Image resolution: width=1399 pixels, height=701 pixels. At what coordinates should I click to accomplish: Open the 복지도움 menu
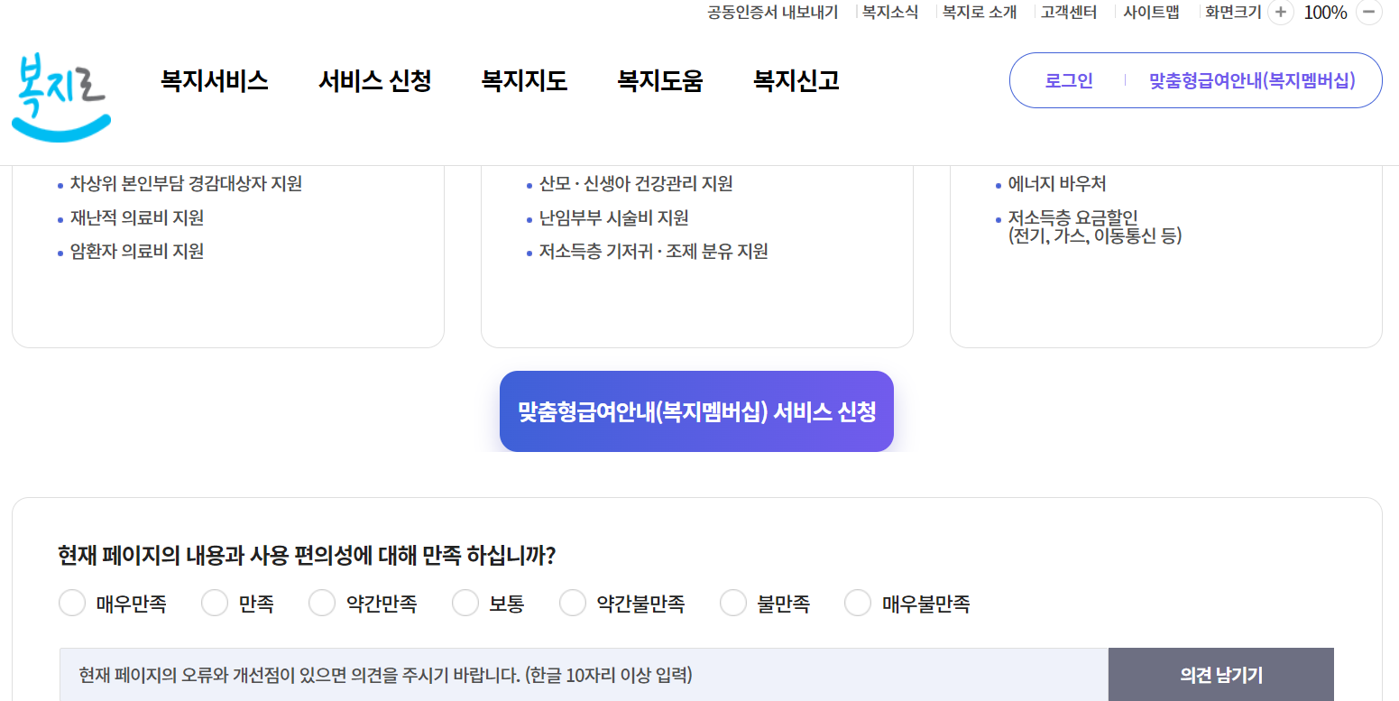click(x=659, y=80)
